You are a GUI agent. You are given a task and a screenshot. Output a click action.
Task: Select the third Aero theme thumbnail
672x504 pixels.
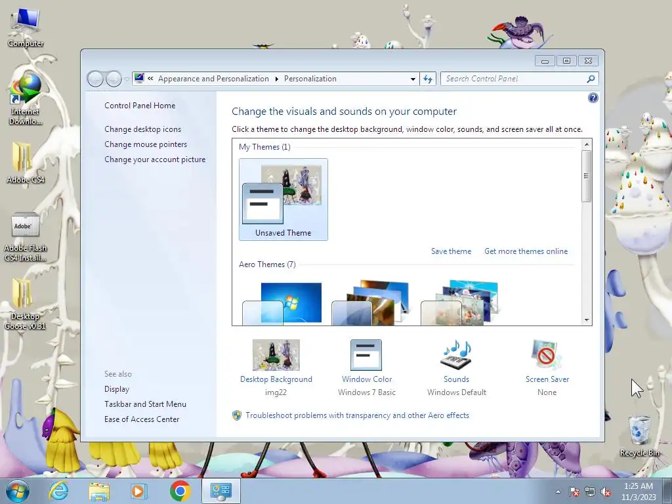coord(460,303)
